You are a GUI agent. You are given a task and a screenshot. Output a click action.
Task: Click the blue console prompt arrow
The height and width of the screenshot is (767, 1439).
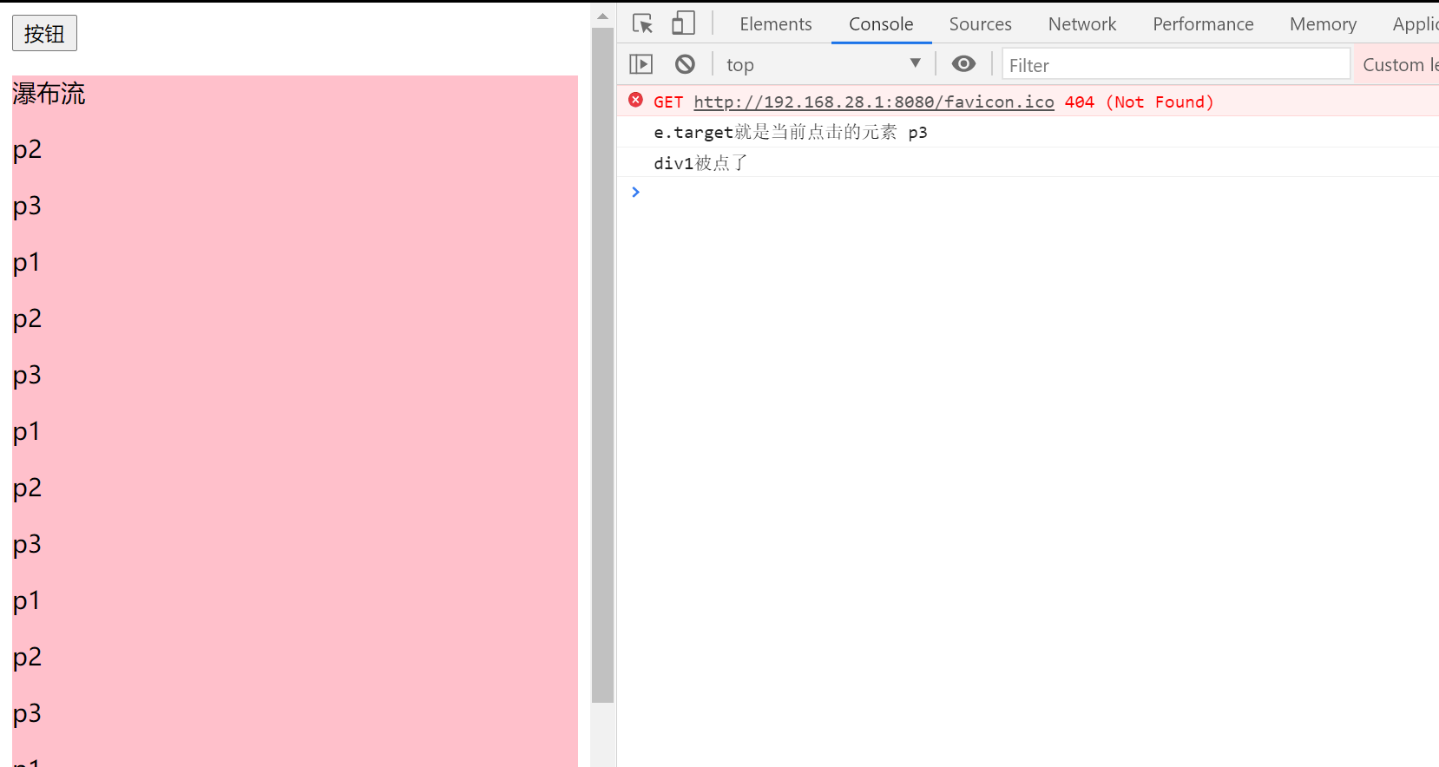[x=636, y=192]
